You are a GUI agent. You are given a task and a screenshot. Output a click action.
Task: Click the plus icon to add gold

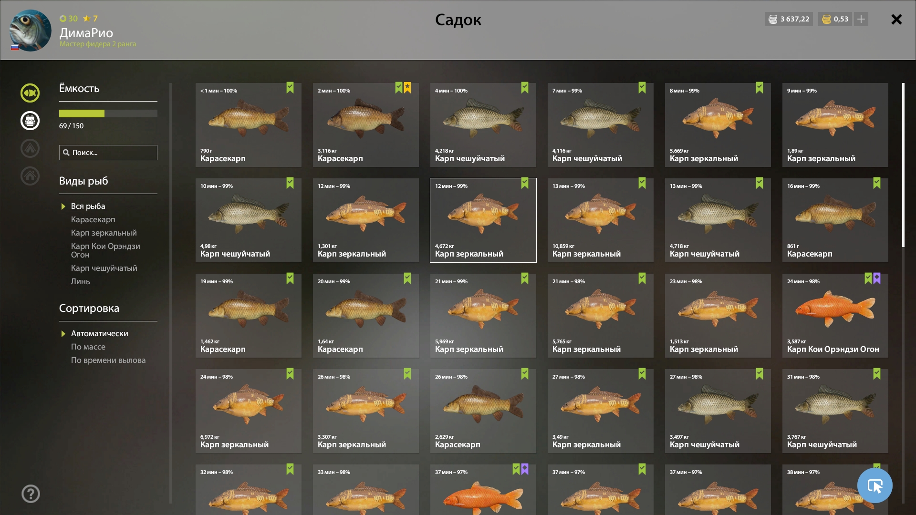coord(861,19)
